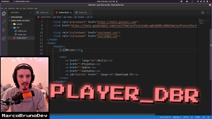
Task: Open the Help menu
Action: click(36, 8)
